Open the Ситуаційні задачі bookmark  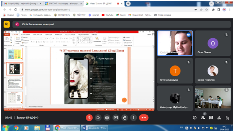point(40,15)
